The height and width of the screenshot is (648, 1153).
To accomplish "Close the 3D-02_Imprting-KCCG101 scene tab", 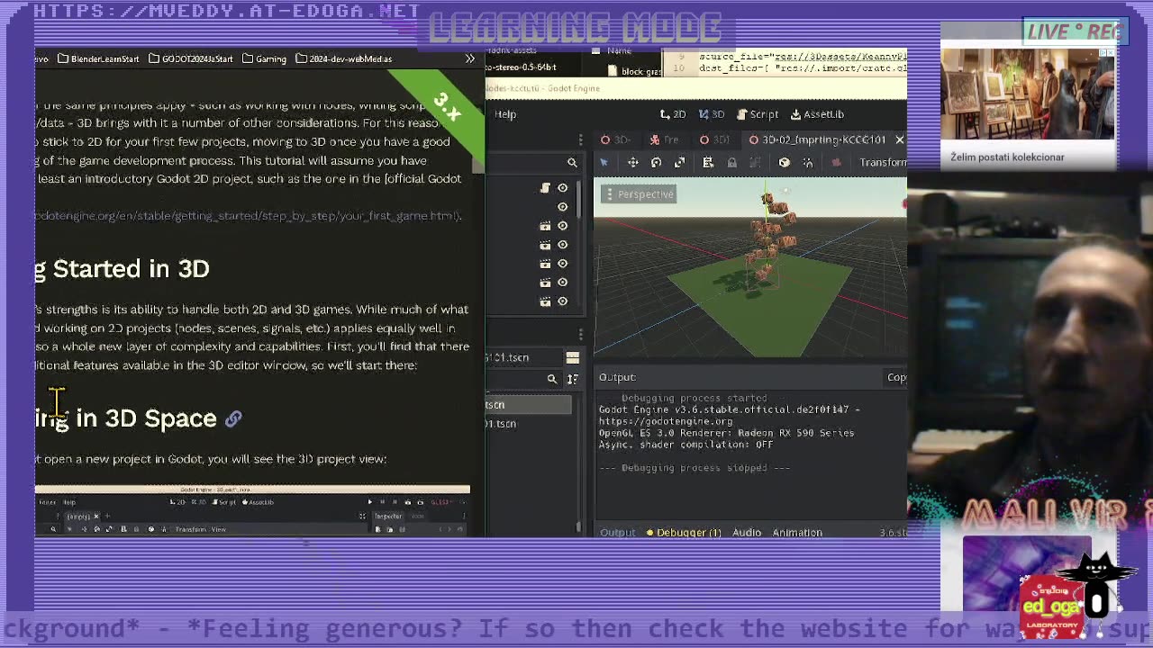I will [x=899, y=139].
